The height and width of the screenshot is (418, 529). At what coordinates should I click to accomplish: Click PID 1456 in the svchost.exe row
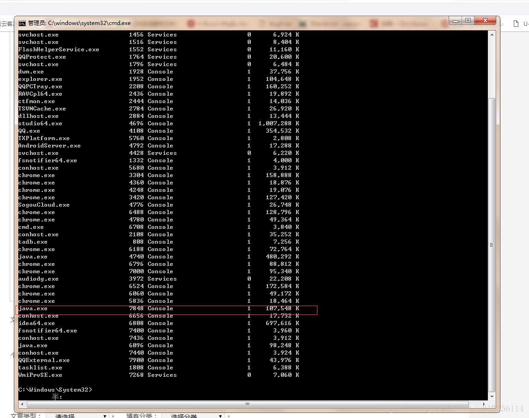coord(136,34)
